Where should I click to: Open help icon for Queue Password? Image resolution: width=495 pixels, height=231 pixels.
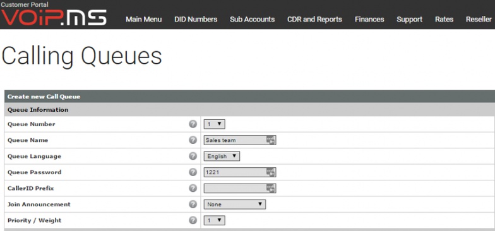pos(193,172)
